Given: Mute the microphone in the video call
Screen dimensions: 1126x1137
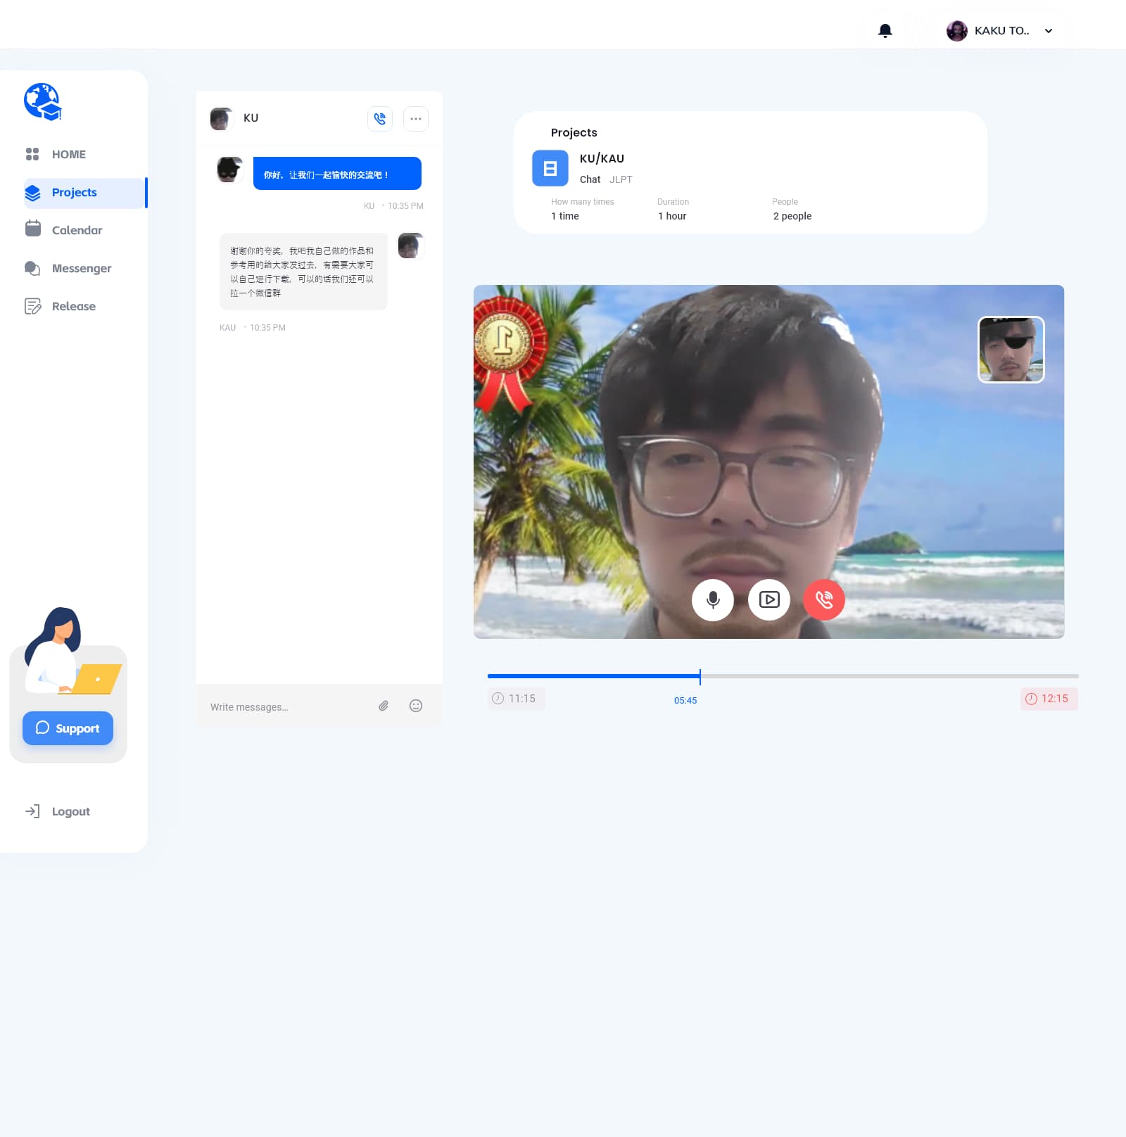Looking at the screenshot, I should [713, 599].
